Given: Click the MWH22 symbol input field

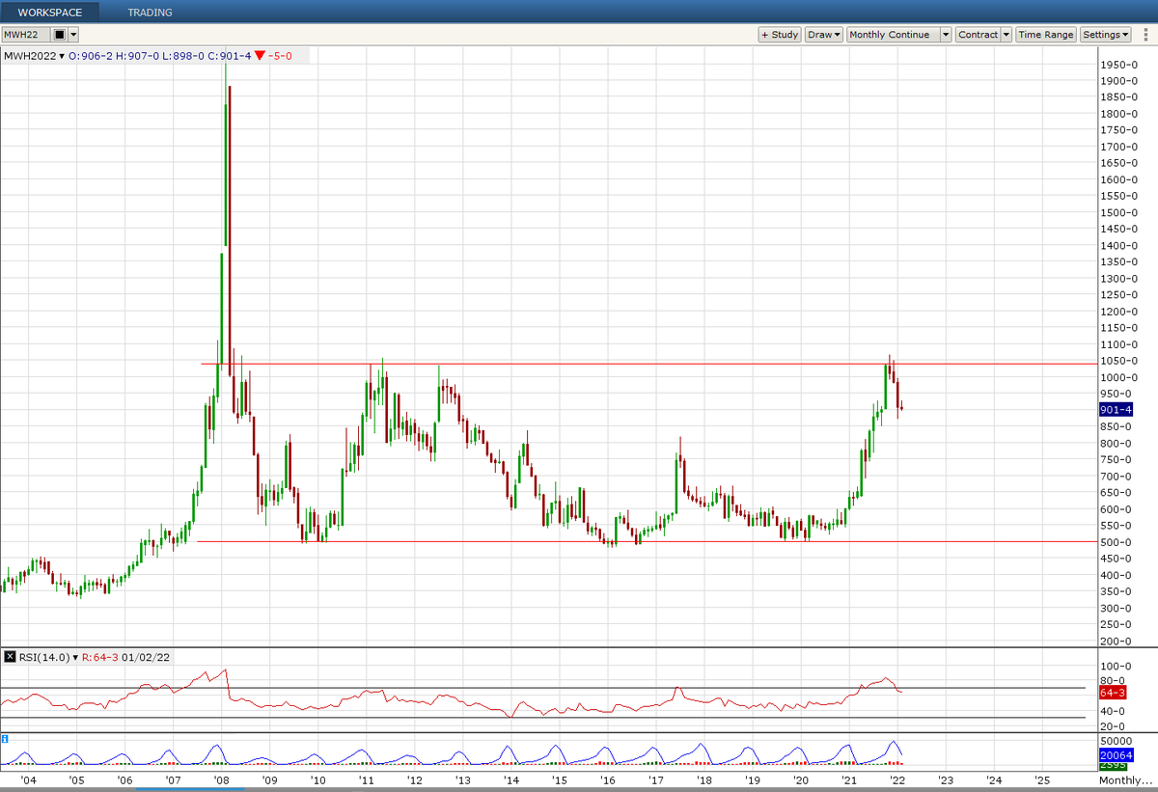Looking at the screenshot, I should pyautogui.click(x=25, y=35).
